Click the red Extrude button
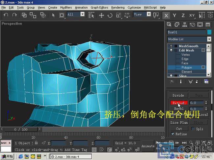The height and width of the screenshot is (160, 214). pos(179,103)
